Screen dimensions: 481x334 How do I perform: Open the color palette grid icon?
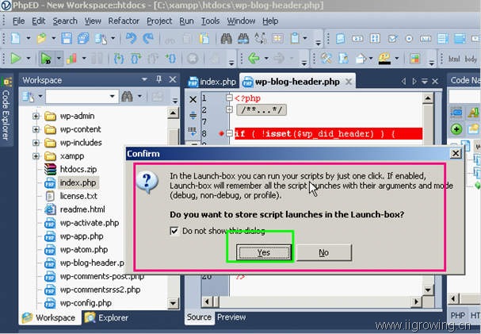pyautogui.click(x=414, y=58)
